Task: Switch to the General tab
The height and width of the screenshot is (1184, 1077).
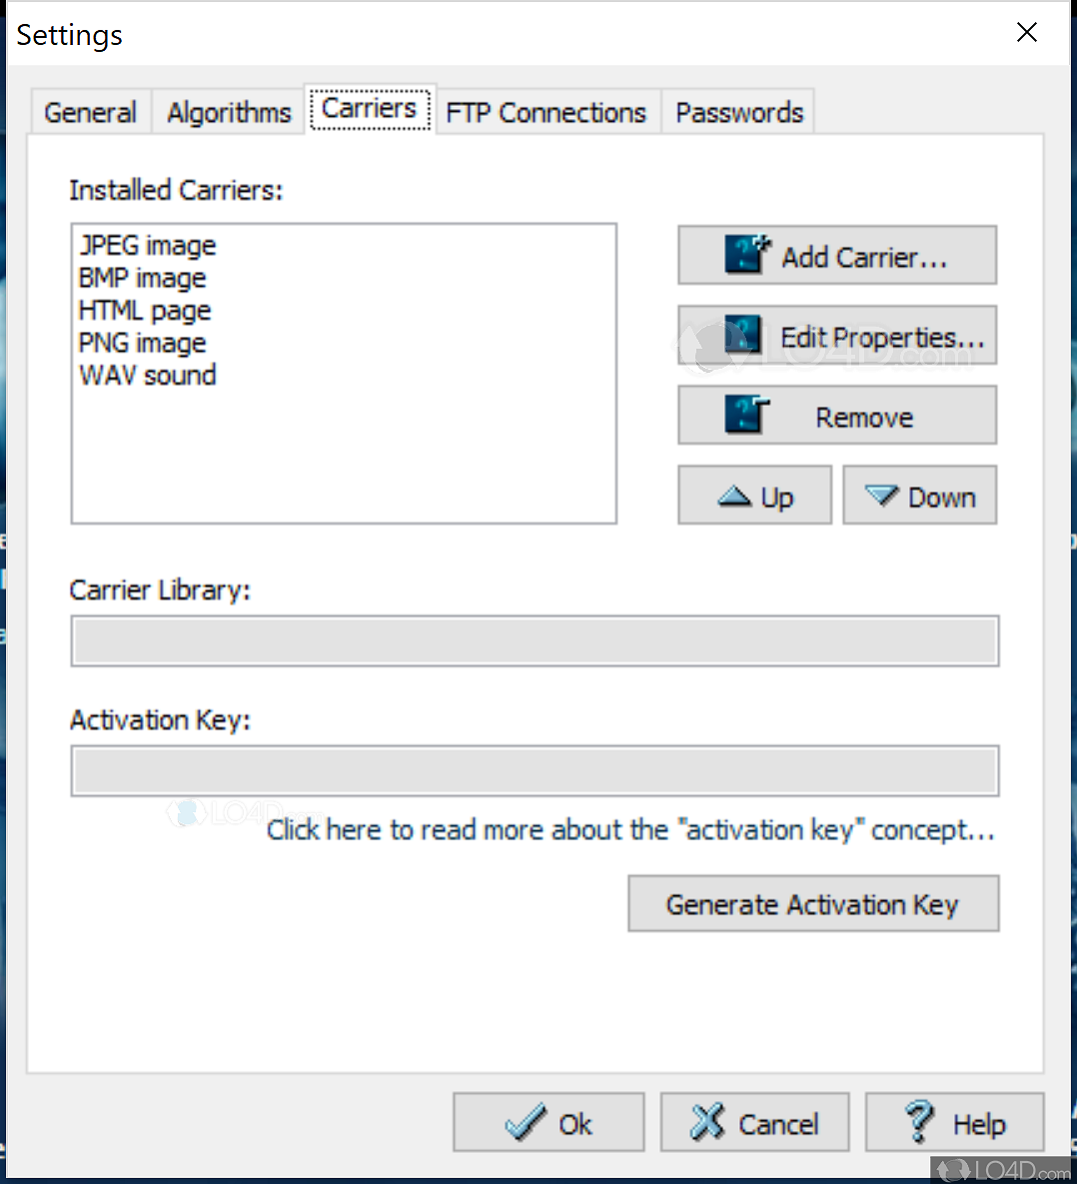Action: [90, 113]
